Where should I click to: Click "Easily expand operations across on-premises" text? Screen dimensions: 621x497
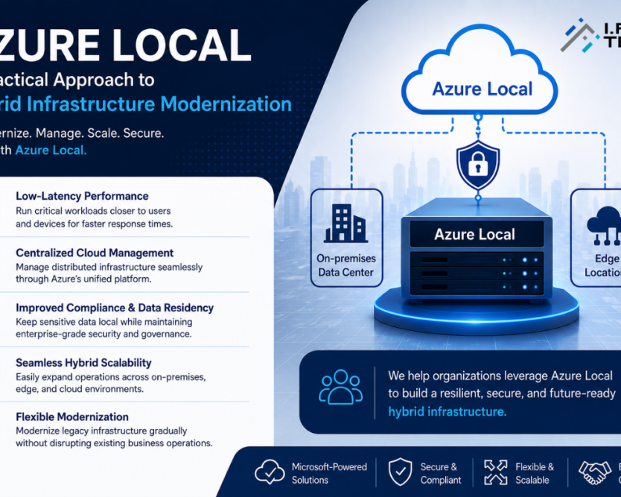(110, 377)
